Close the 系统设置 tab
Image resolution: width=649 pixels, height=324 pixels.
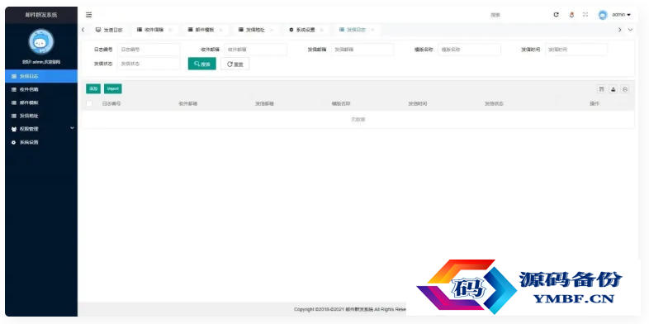click(321, 30)
